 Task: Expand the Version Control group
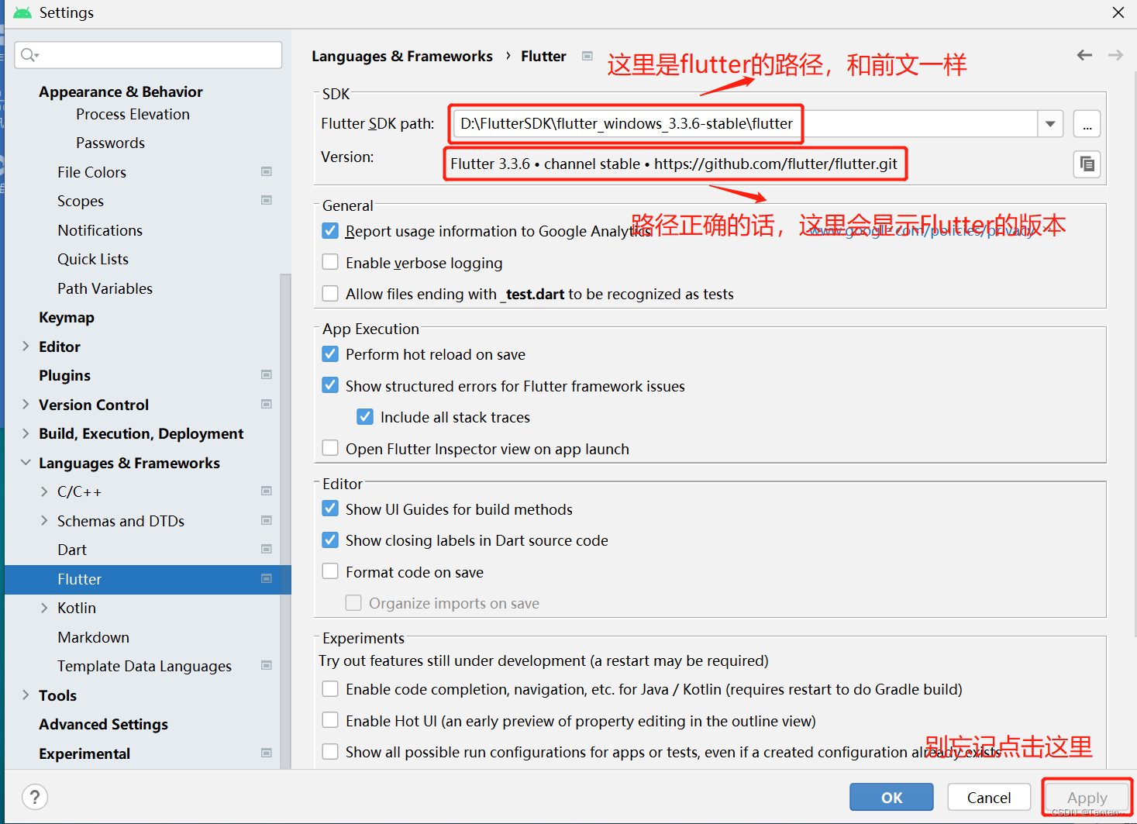point(26,405)
